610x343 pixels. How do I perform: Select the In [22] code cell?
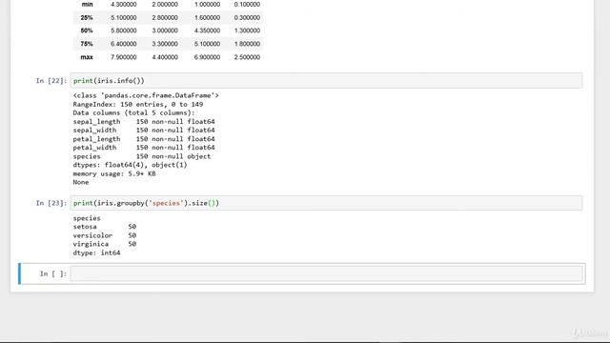(x=326, y=80)
